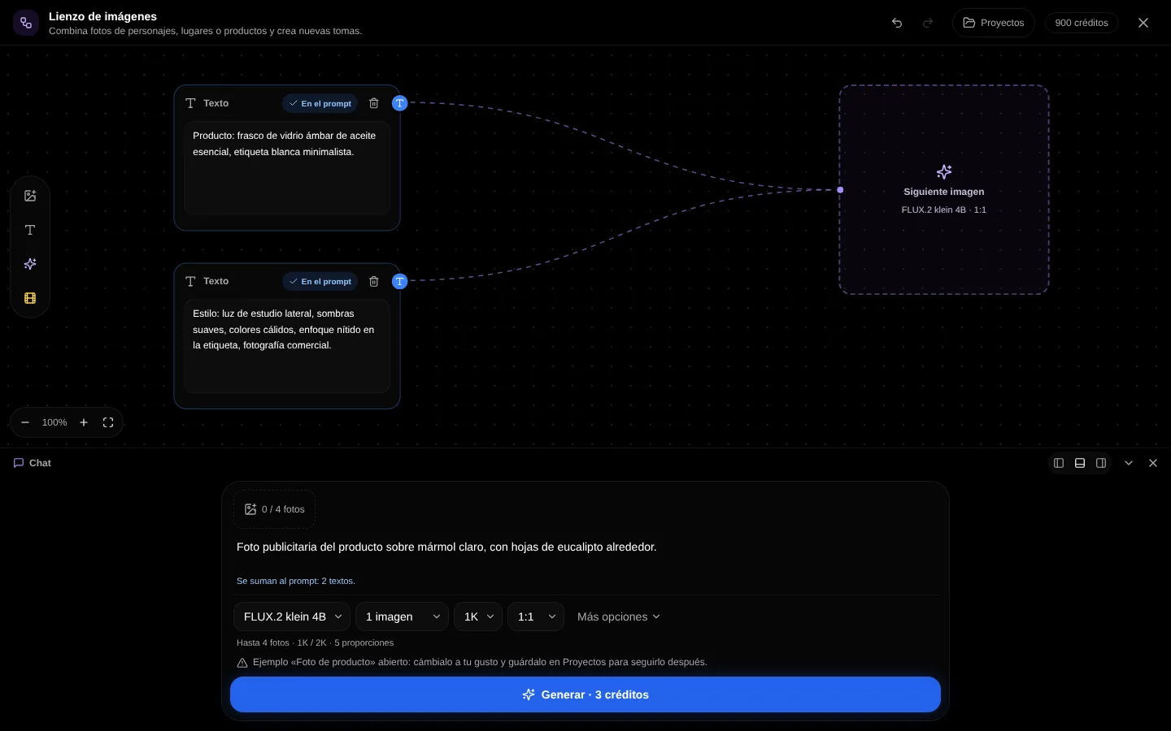Expand 'Más opciones'
Screen dimensions: 1171x731
(619, 616)
